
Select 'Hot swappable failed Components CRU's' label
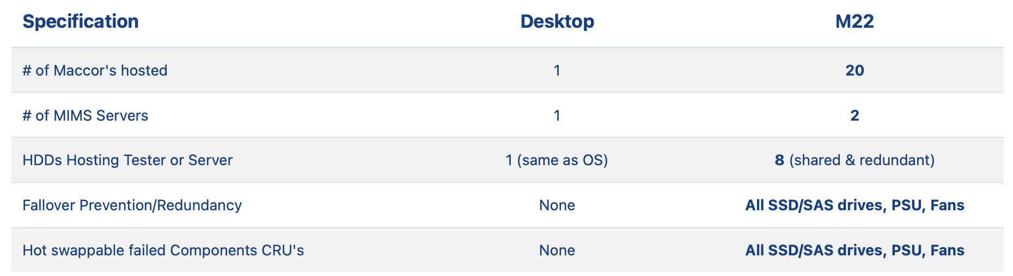163,250
